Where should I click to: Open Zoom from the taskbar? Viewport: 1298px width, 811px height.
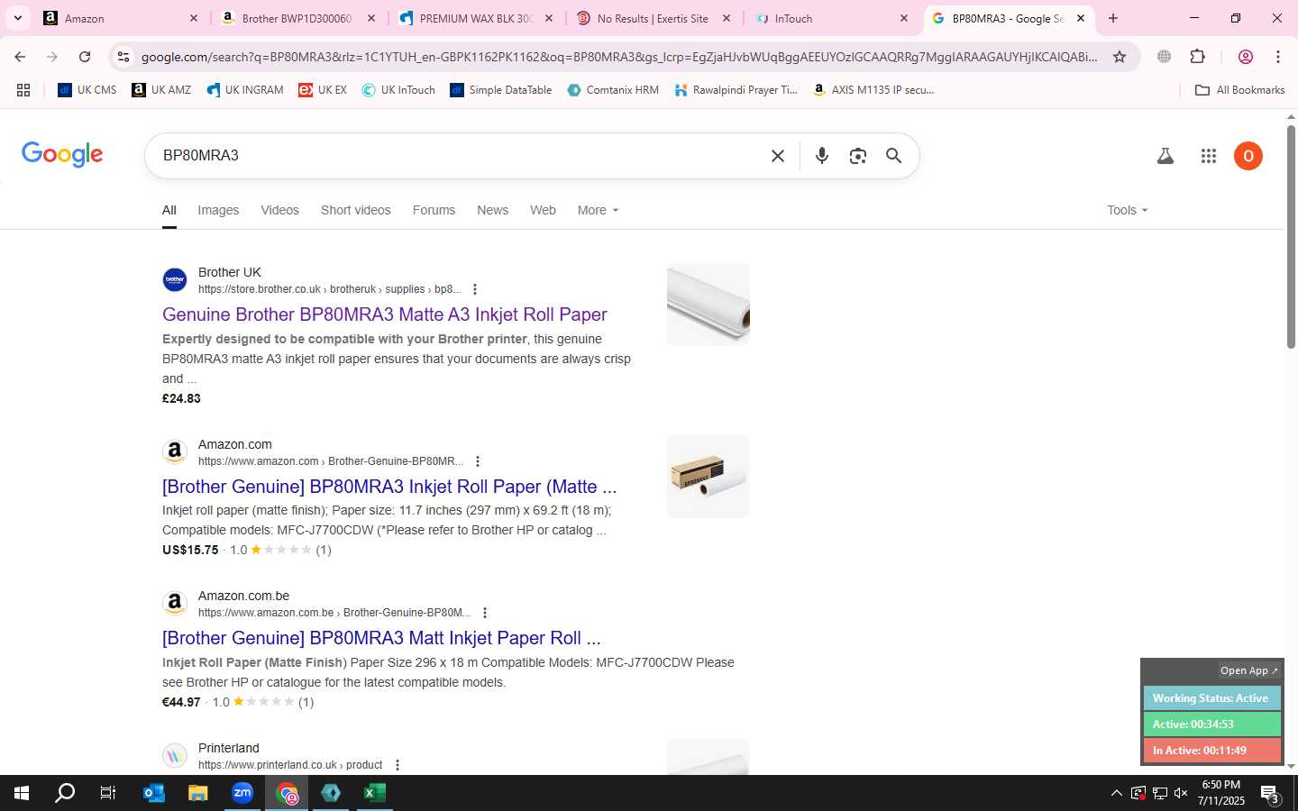pos(242,793)
